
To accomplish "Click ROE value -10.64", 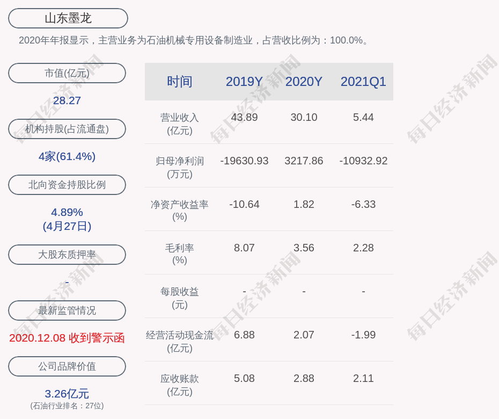I will 245,204.
